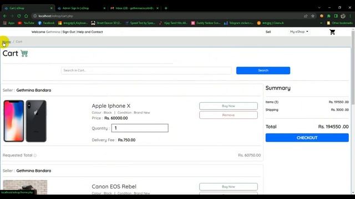Toggle the side panel icon in toolbar

(336, 16)
